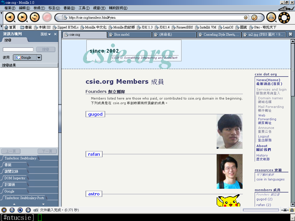The width and height of the screenshot is (295, 221).
Task: Click the page icon in the URL bar
Action: coord(65,18)
